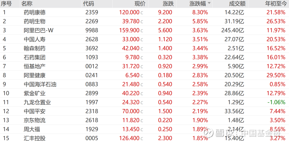The image size is (289, 142).
Task: Open the 京东物流 row
Action: tap(35, 120)
